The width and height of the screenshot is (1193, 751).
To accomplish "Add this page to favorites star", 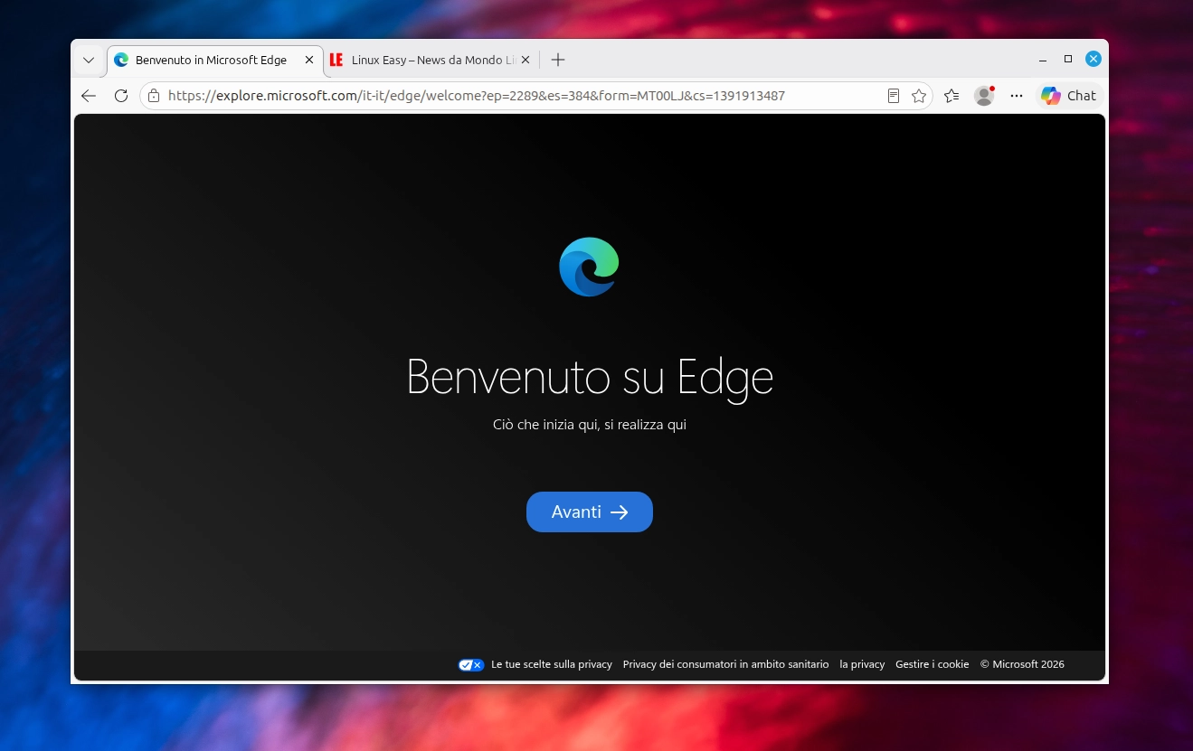I will [x=919, y=96].
